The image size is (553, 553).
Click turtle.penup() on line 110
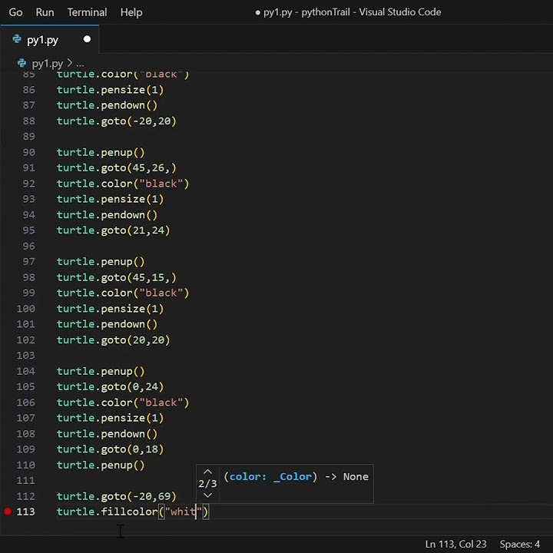[x=101, y=465]
